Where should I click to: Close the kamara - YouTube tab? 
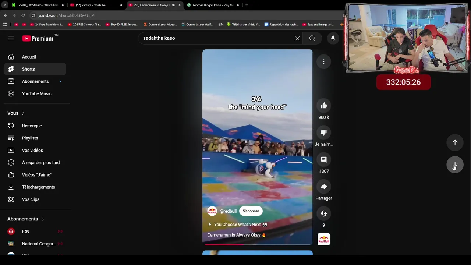pyautogui.click(x=121, y=5)
